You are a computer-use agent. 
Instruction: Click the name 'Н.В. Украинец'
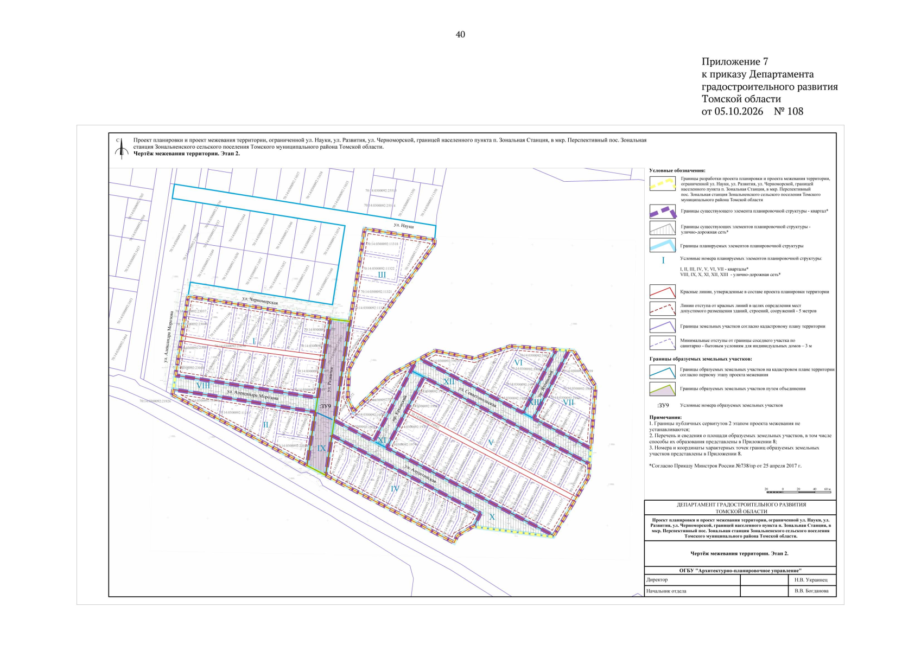pyautogui.click(x=811, y=580)
